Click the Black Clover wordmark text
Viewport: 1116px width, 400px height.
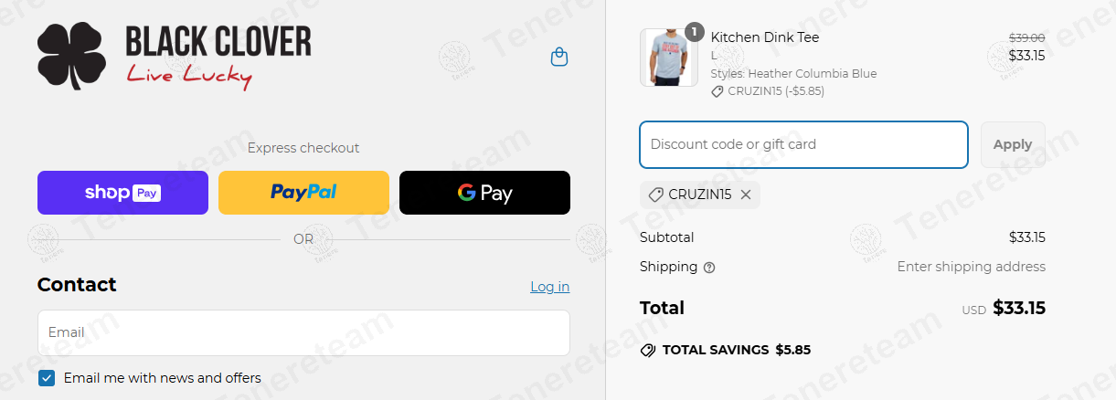tap(218, 41)
